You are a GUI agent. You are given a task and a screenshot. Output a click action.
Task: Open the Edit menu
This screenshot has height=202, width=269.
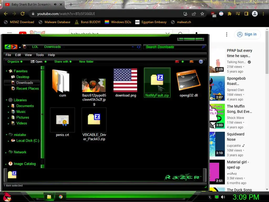tap(18, 55)
